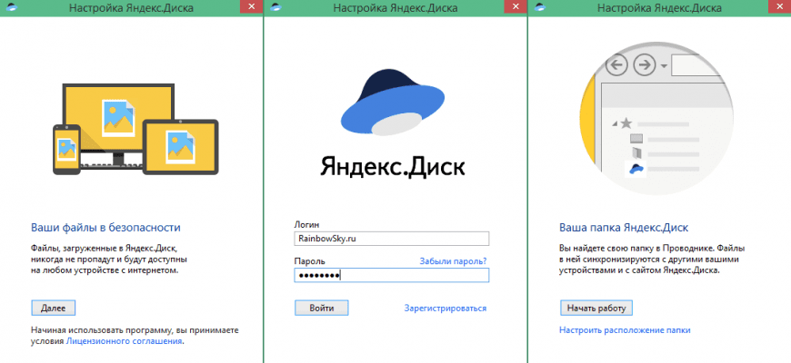Click the heading Ваши файлы в безопасности
Image resolution: width=791 pixels, height=363 pixels.
click(106, 228)
